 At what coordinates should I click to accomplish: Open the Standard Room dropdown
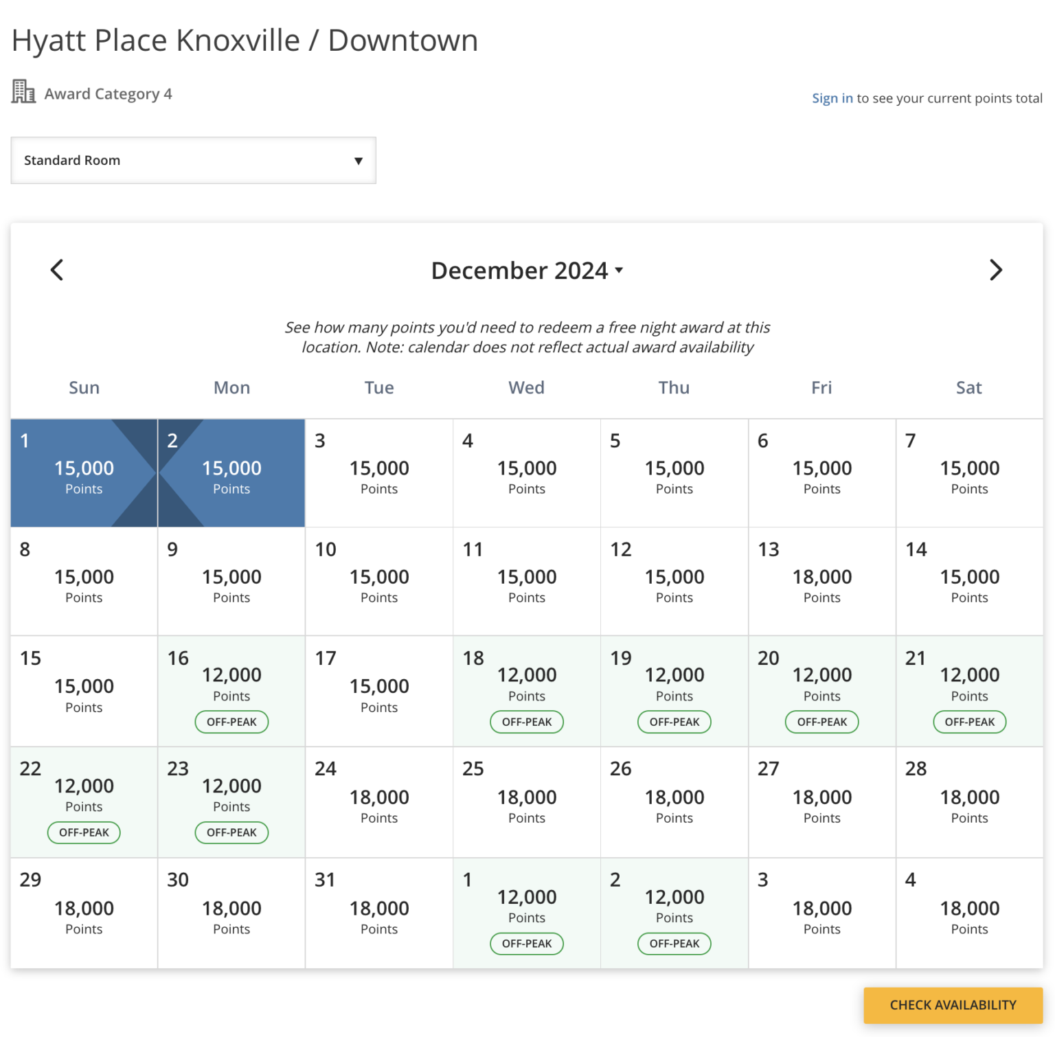point(193,160)
